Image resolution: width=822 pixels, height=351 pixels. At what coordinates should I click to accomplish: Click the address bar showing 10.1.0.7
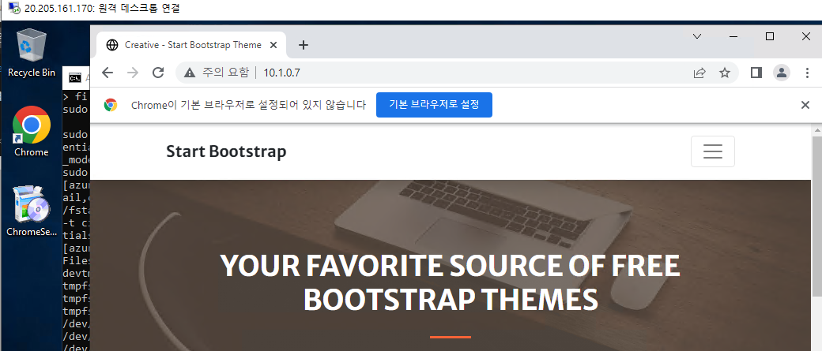(x=456, y=73)
